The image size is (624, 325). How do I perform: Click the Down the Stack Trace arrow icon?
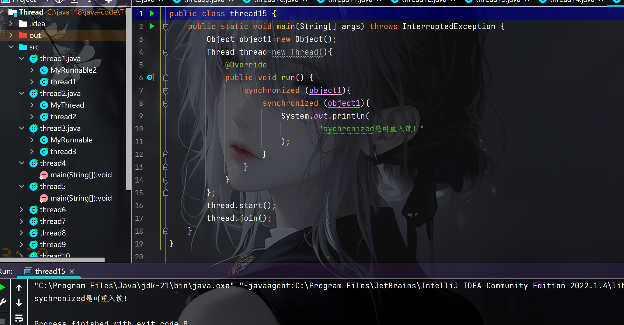tap(19, 303)
